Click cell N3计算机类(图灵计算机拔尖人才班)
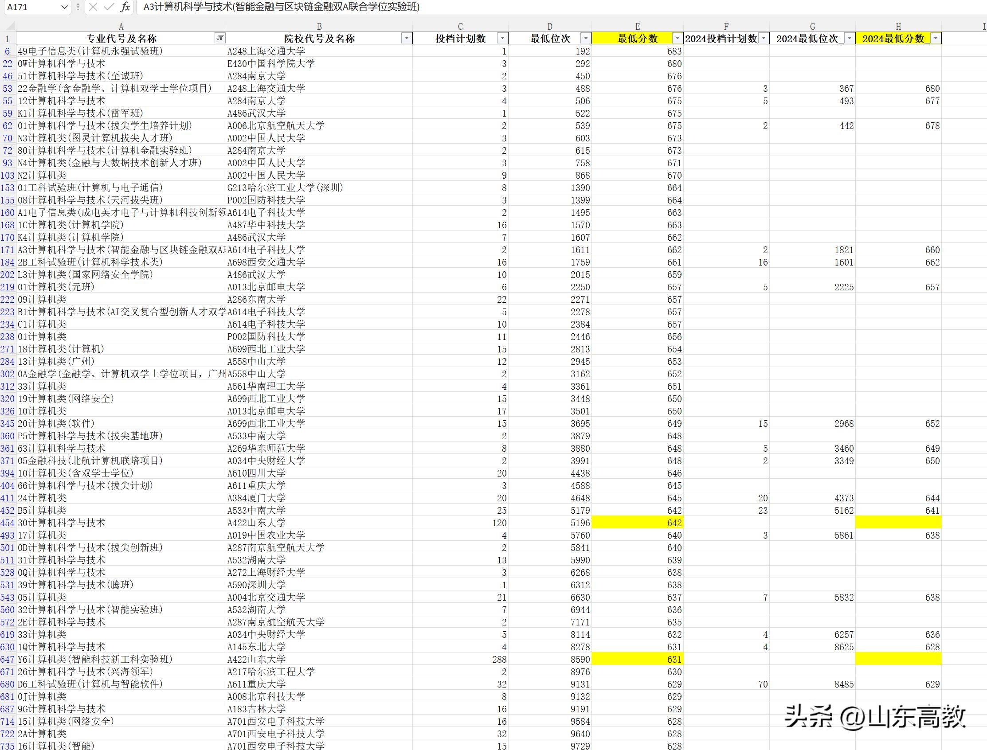987x750 pixels. tap(121, 138)
